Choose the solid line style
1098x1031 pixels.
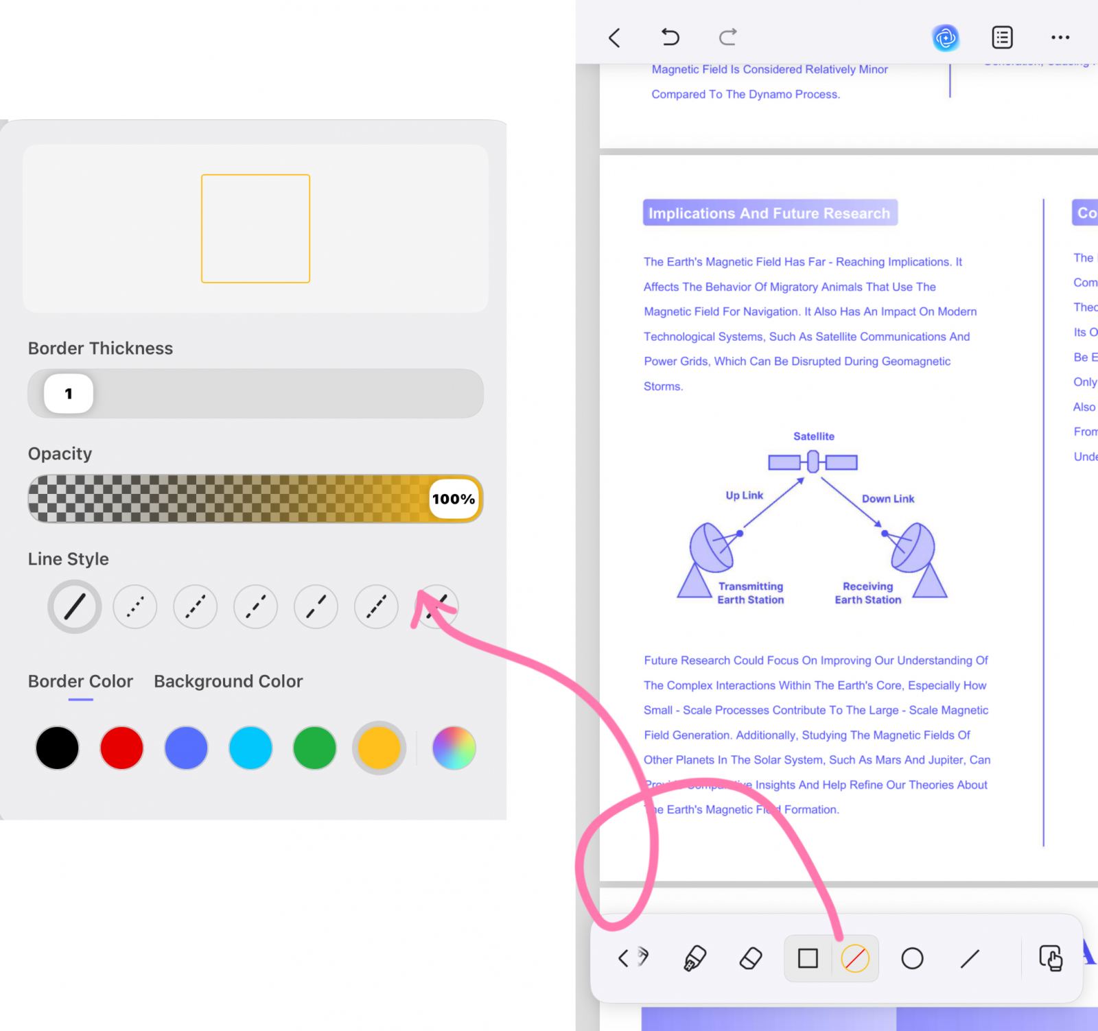coord(75,607)
